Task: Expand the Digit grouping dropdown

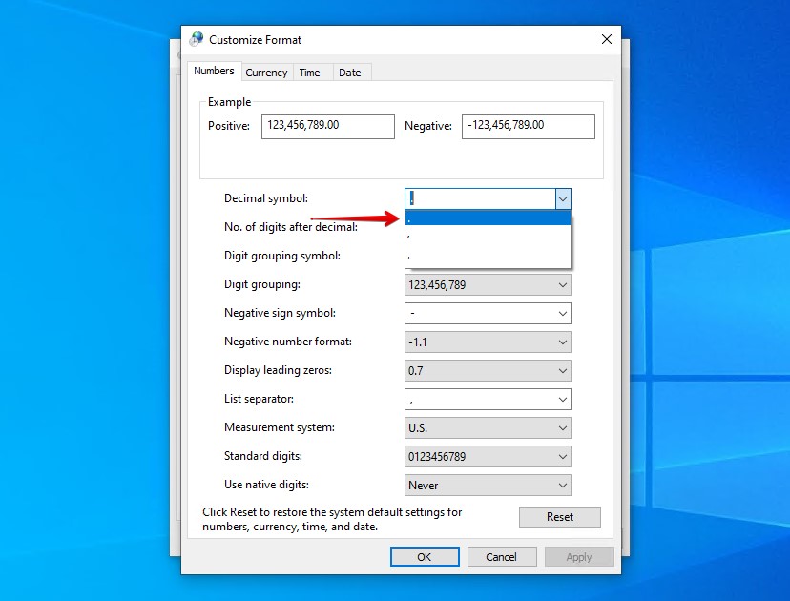Action: click(562, 284)
